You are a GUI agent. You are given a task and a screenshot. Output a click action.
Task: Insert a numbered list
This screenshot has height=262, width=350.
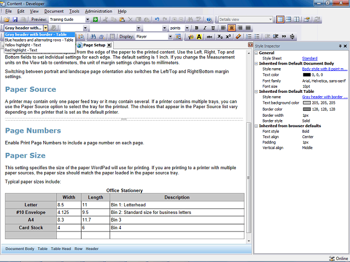coord(249,37)
